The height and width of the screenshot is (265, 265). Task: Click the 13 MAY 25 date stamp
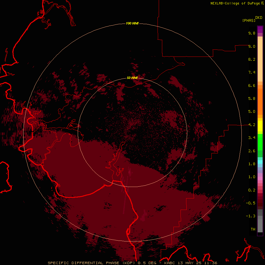[190, 263]
